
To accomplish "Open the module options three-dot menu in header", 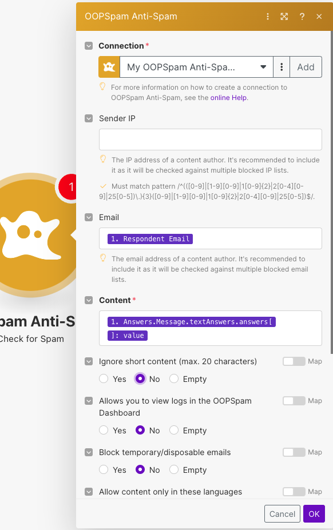I will (x=268, y=17).
